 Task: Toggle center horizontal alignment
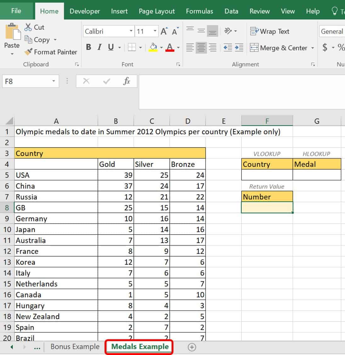point(201,48)
